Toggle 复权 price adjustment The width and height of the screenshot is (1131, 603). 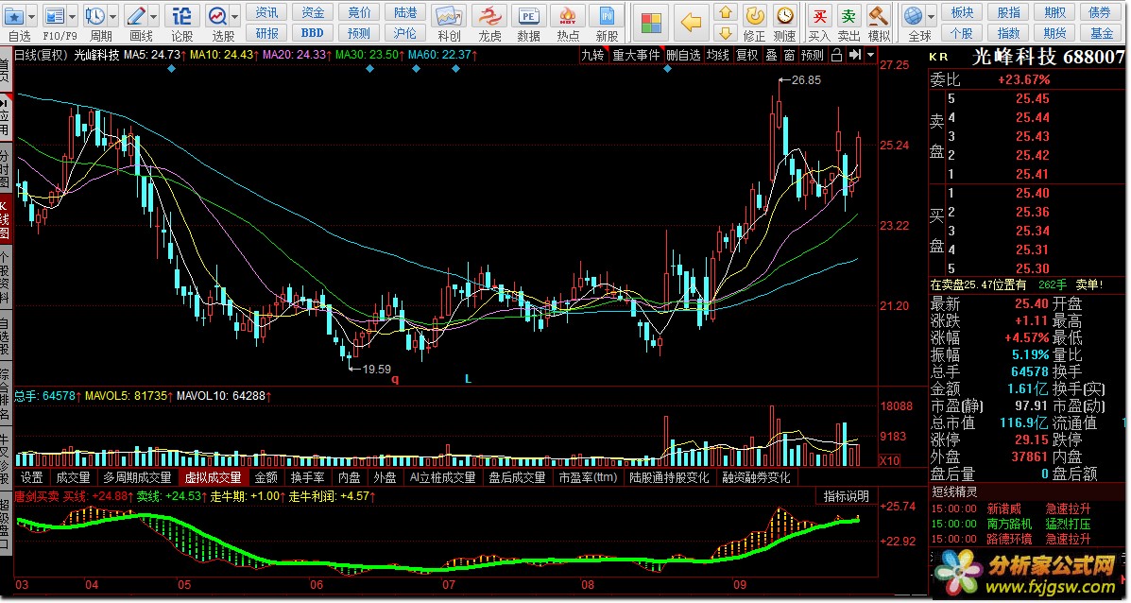pyautogui.click(x=745, y=55)
